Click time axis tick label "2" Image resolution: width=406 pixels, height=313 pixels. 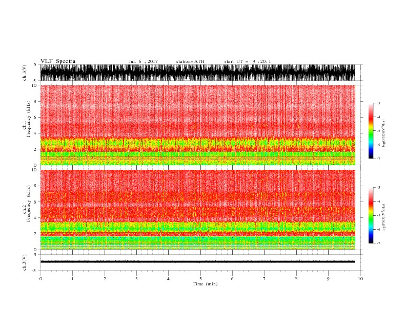pos(105,279)
